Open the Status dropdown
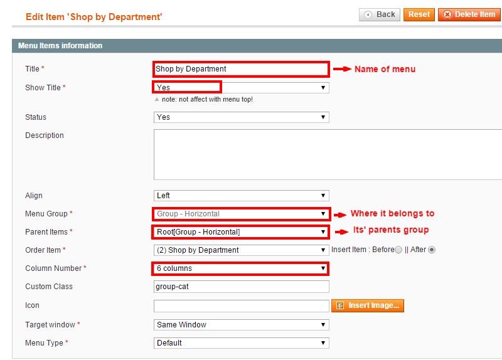This screenshot has width=502, height=360. (242, 117)
